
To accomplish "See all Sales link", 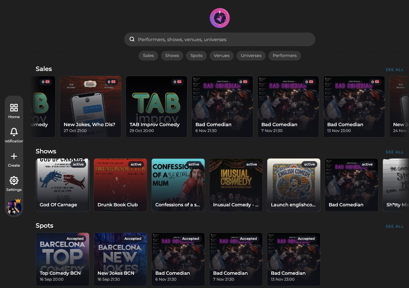I will point(394,70).
